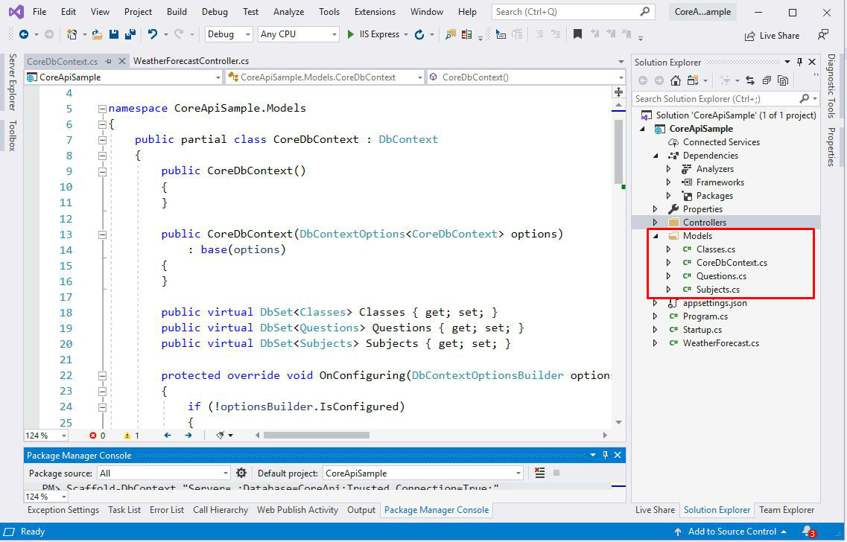Open editor zoom 124 % dropdown
Screen dimensions: 847x542
coord(46,435)
